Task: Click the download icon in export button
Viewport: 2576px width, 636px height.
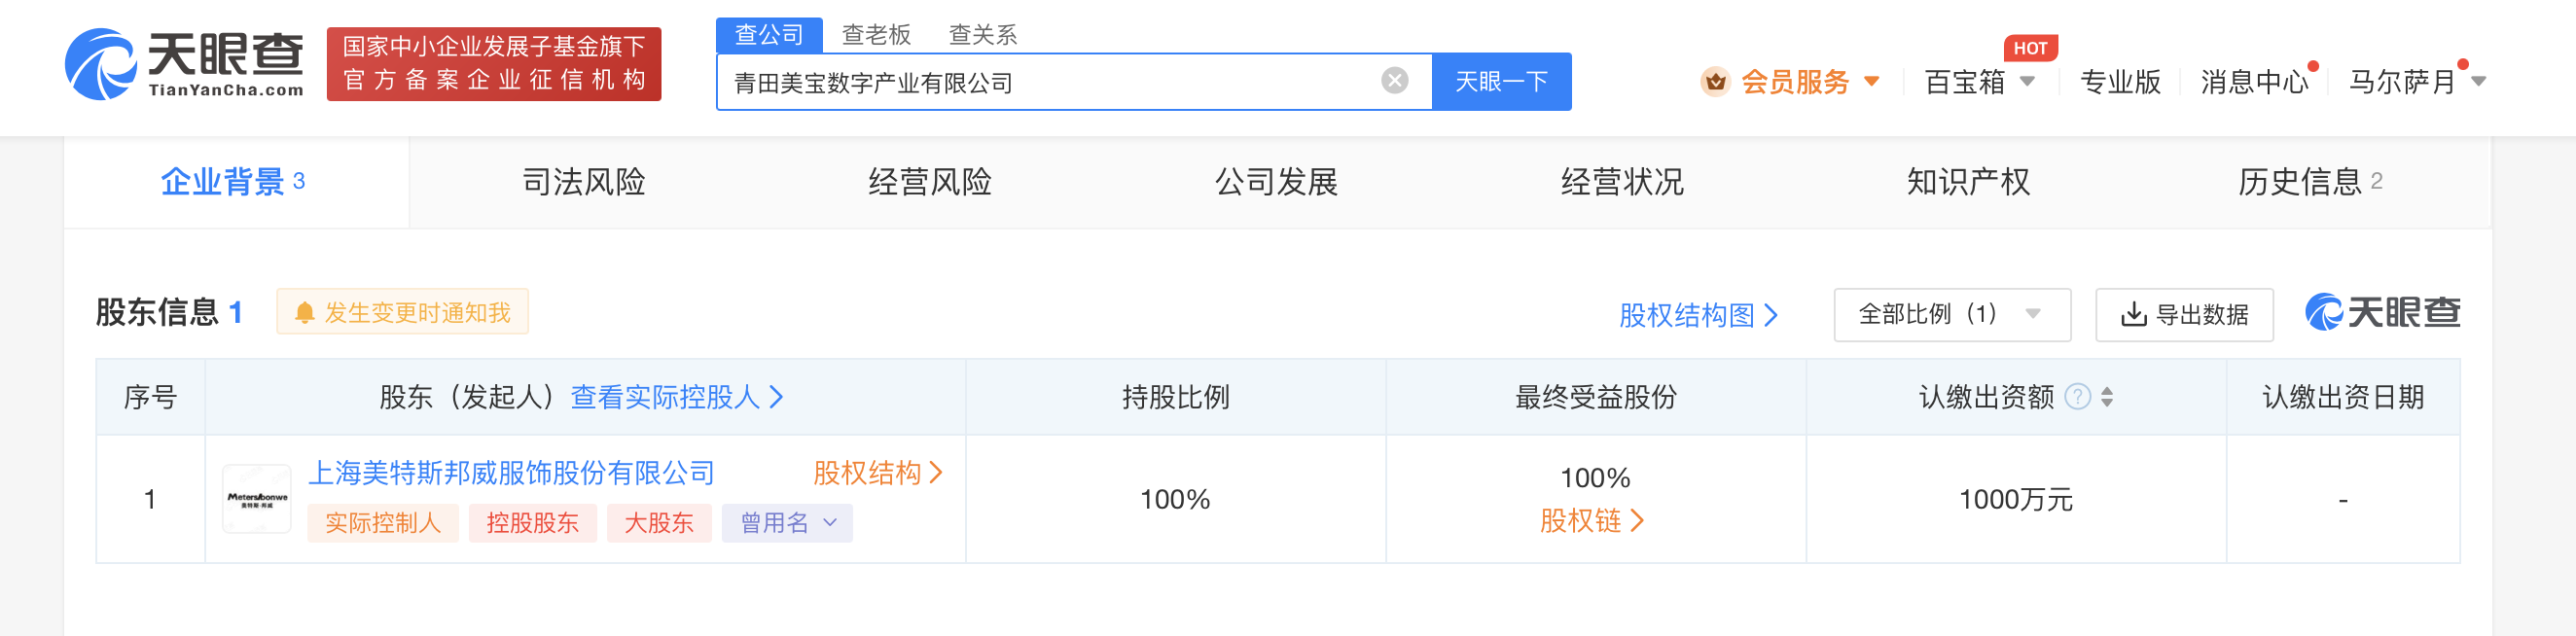Action: tap(2133, 314)
